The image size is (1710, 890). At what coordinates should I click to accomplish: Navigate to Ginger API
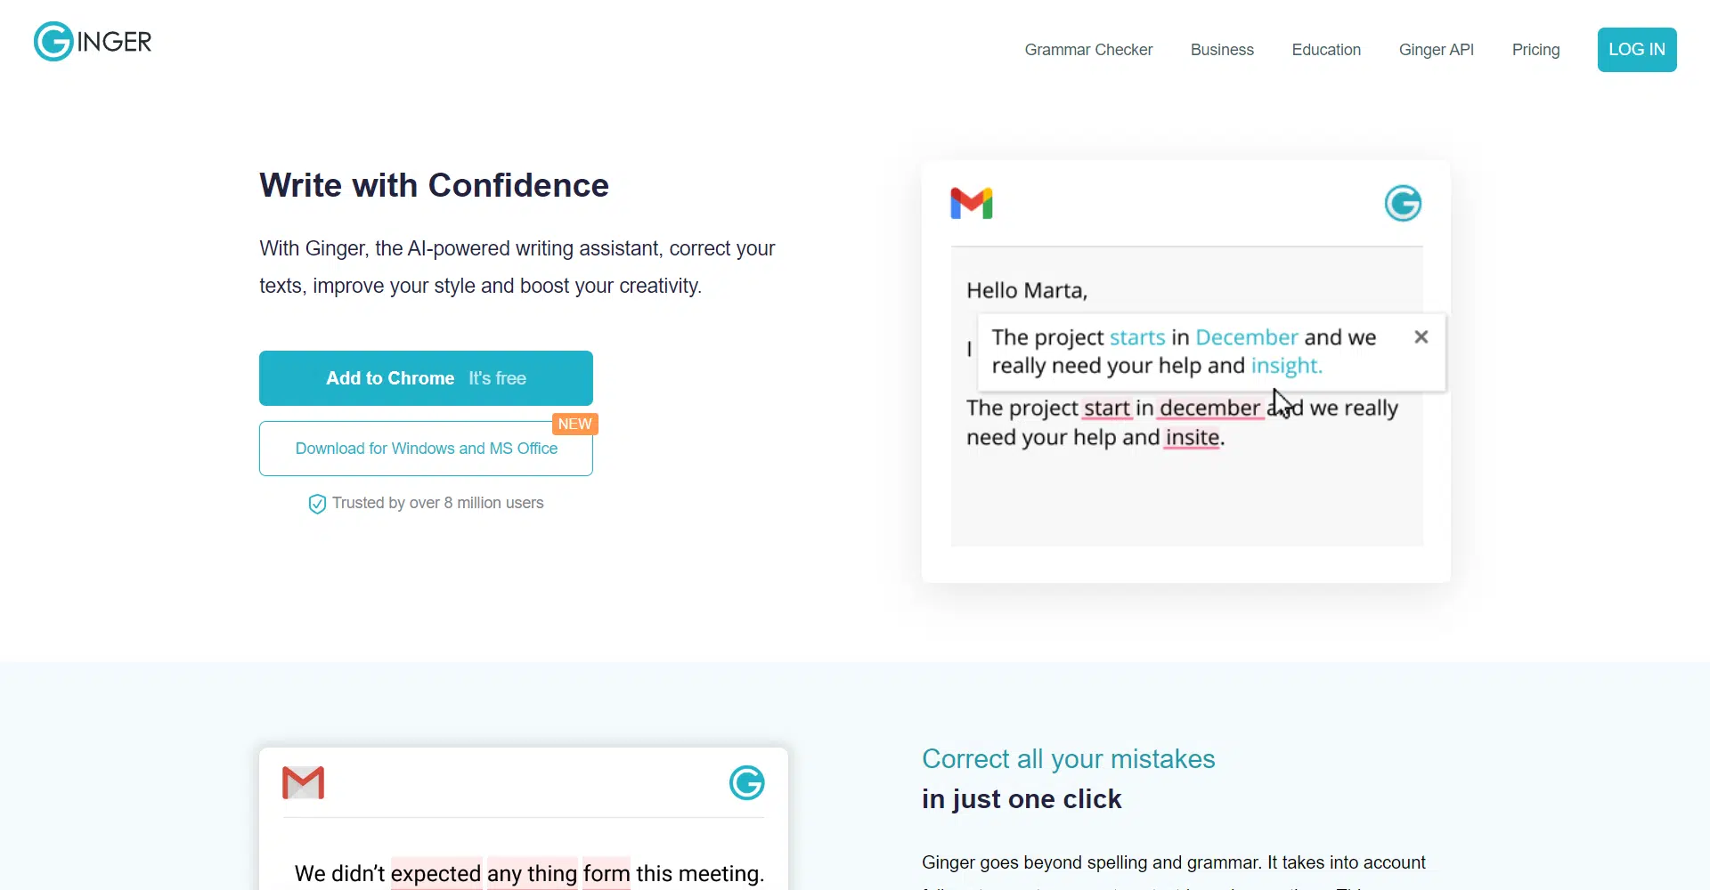click(1436, 50)
